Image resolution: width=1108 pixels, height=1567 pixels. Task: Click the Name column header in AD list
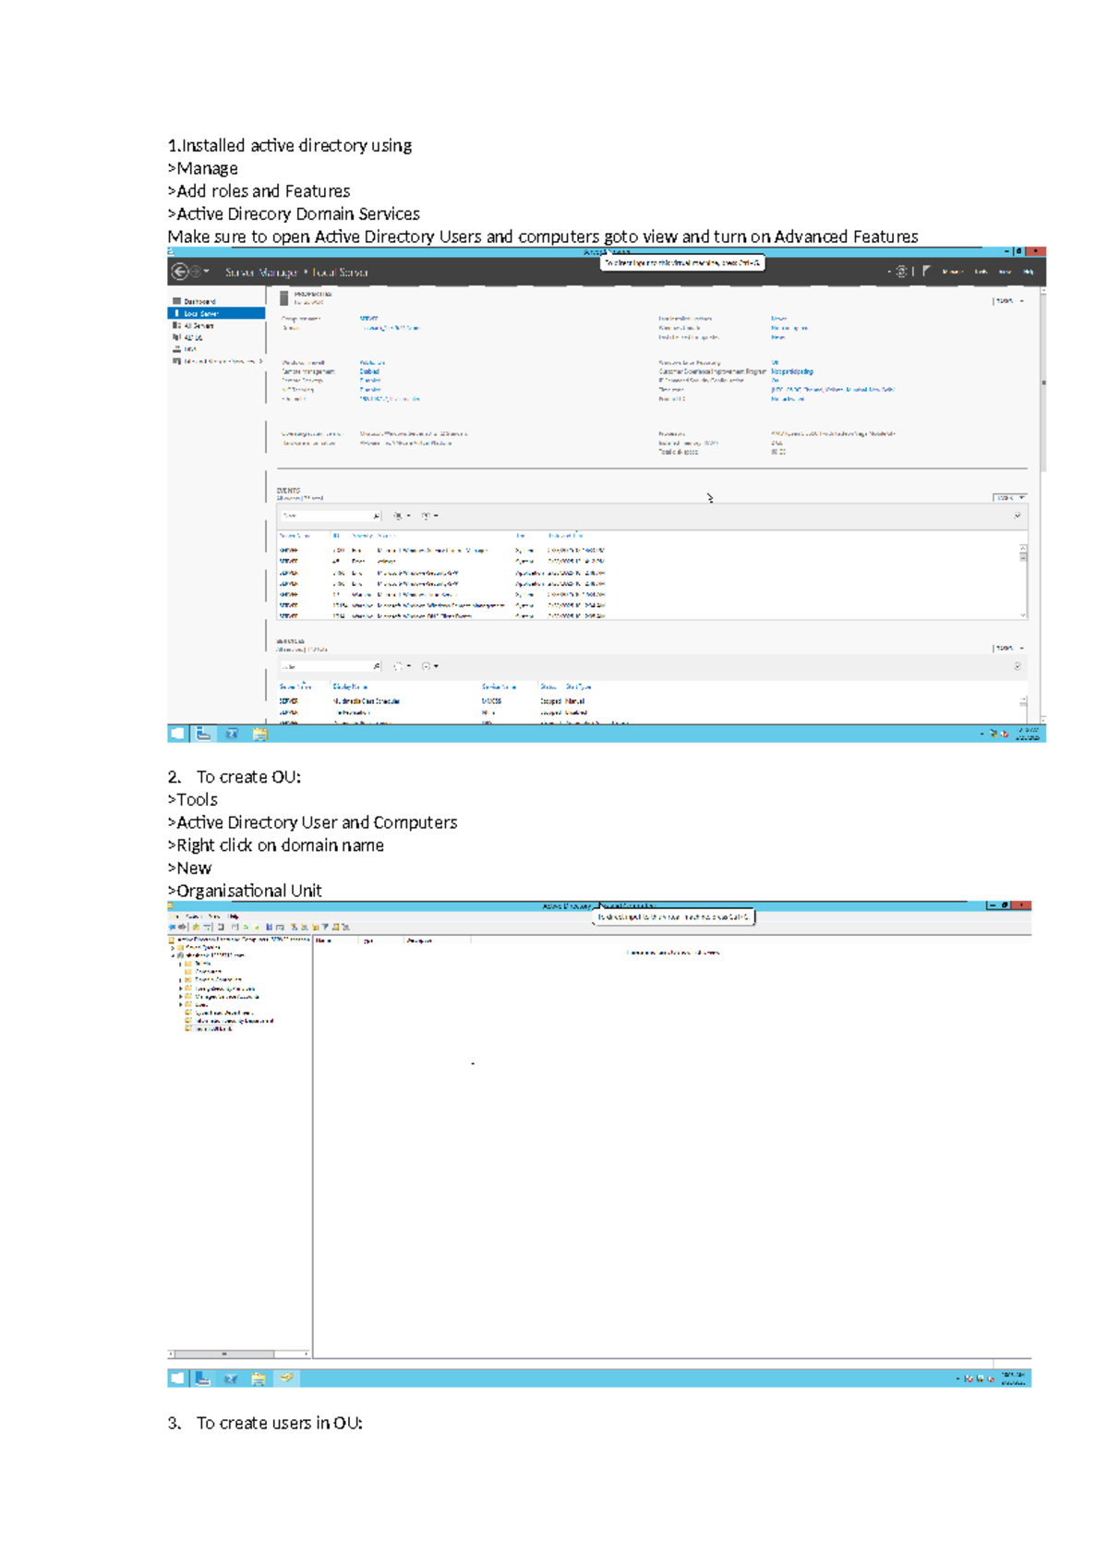336,941
